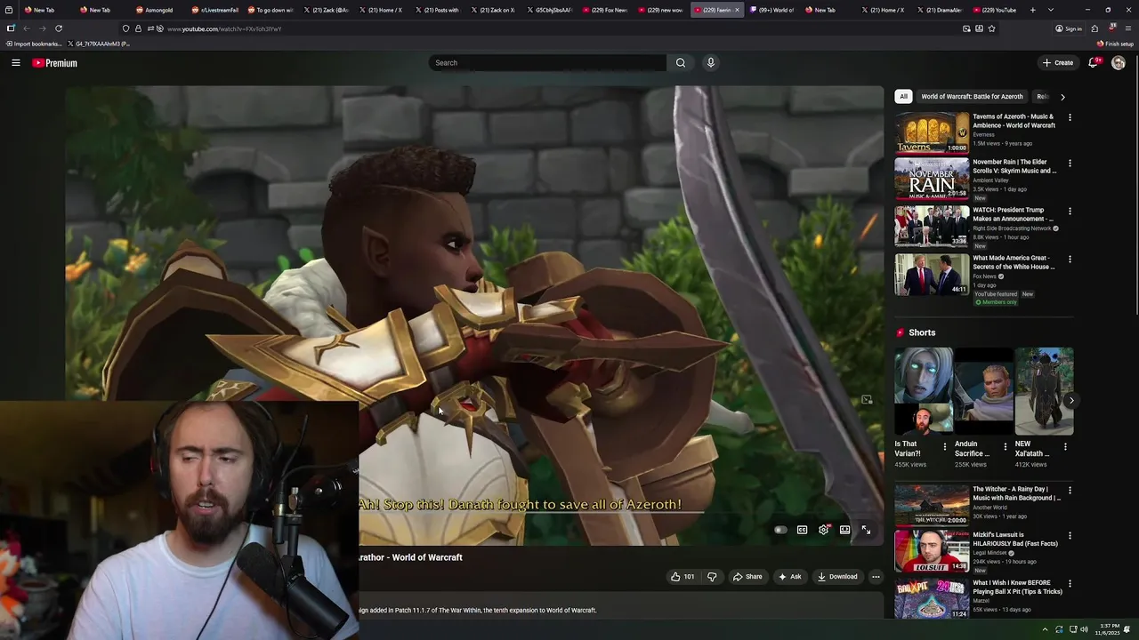The image size is (1139, 640).
Task: Open options for President Trump announcement video
Action: click(x=1070, y=212)
